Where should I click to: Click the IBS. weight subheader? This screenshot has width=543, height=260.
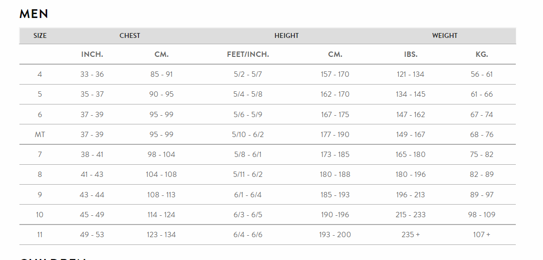coord(410,54)
